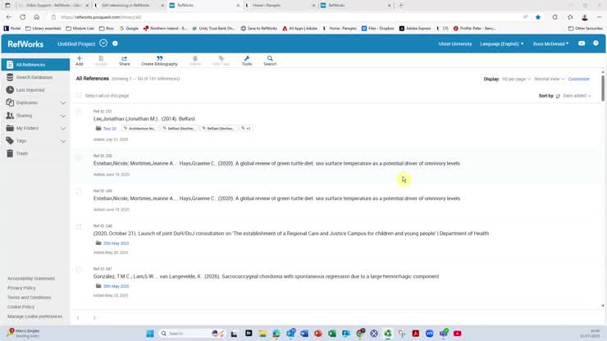The height and width of the screenshot is (341, 607).
Task: Click the browser back arrow
Action: [x=9, y=17]
